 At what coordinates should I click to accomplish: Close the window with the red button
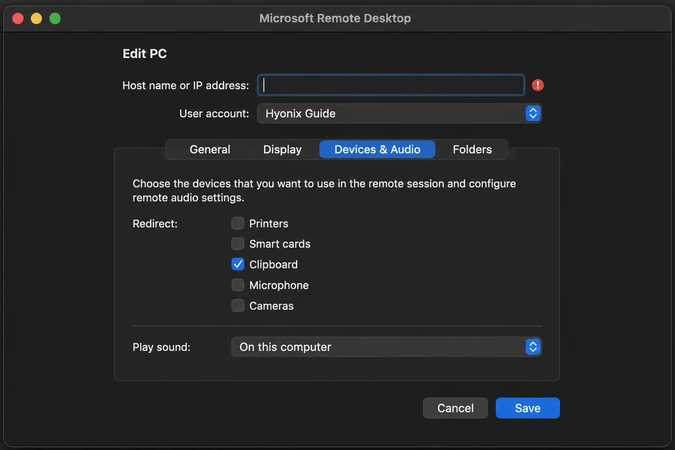[18, 18]
